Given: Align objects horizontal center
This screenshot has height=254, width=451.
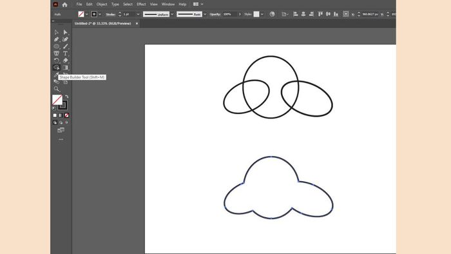Looking at the screenshot, I should (303, 14).
